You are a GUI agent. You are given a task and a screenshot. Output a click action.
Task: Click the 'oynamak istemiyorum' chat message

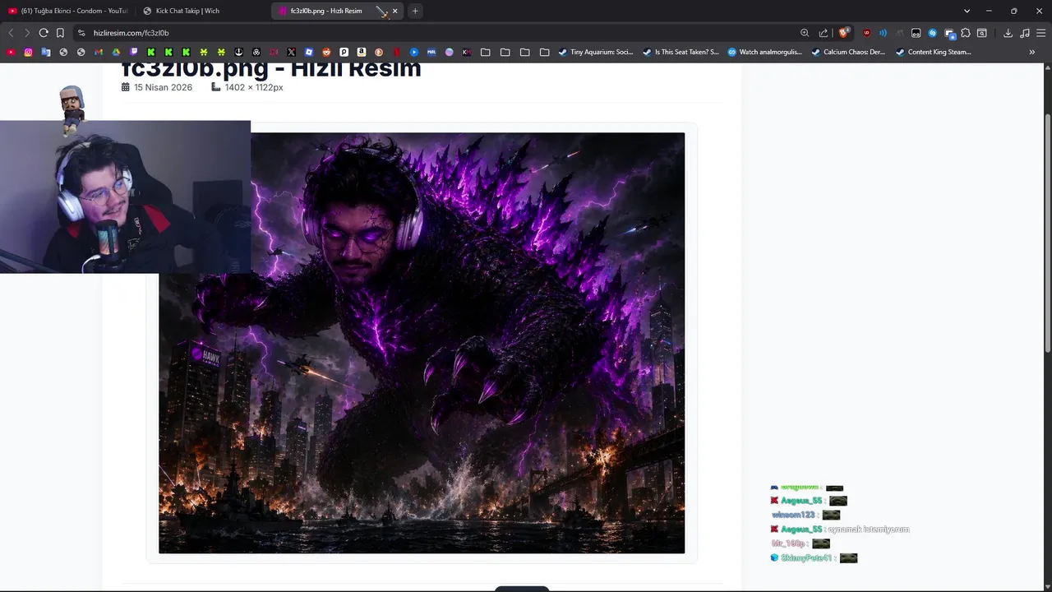869,530
